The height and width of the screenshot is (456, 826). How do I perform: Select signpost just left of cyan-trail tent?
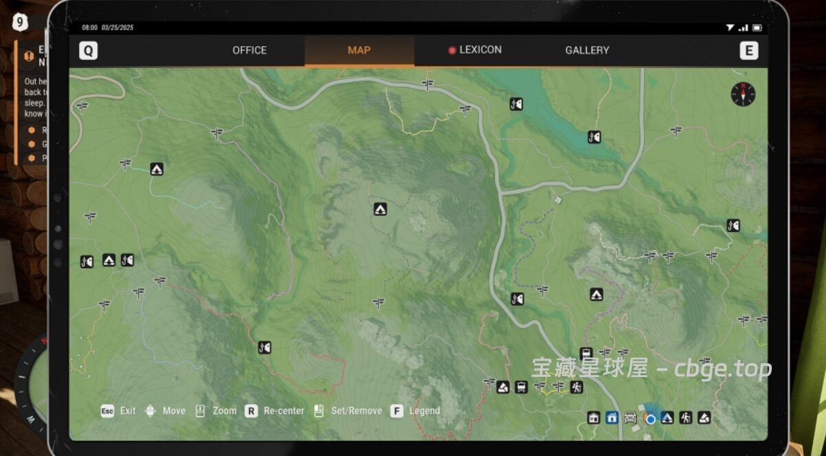click(125, 163)
